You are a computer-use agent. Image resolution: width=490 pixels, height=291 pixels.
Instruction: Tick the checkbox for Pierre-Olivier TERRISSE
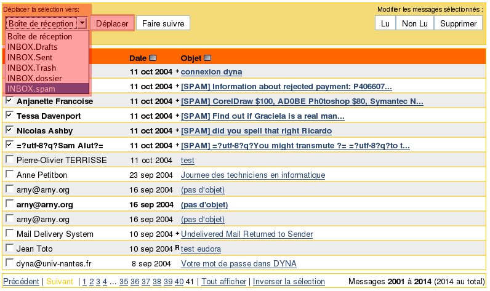[9, 159]
